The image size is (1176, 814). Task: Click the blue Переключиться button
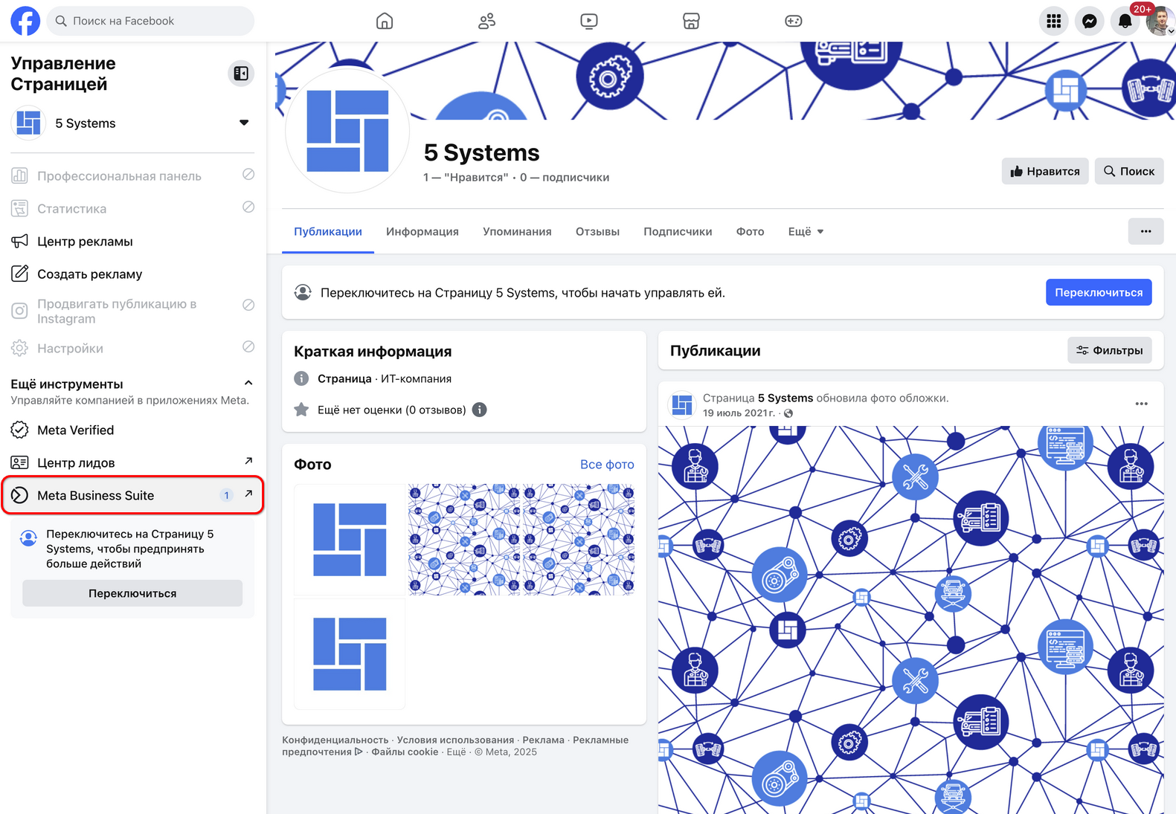pos(1098,292)
